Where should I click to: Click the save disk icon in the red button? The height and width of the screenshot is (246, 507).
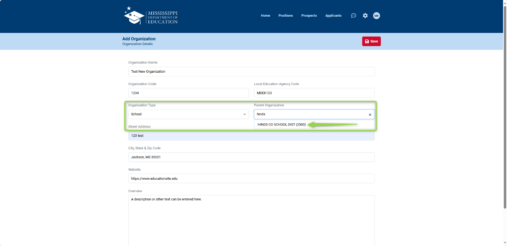(367, 41)
